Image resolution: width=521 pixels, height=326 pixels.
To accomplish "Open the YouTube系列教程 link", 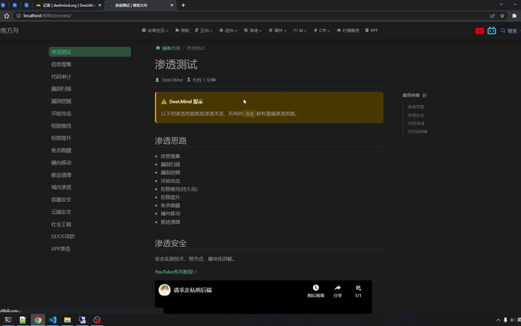I will (x=176, y=272).
